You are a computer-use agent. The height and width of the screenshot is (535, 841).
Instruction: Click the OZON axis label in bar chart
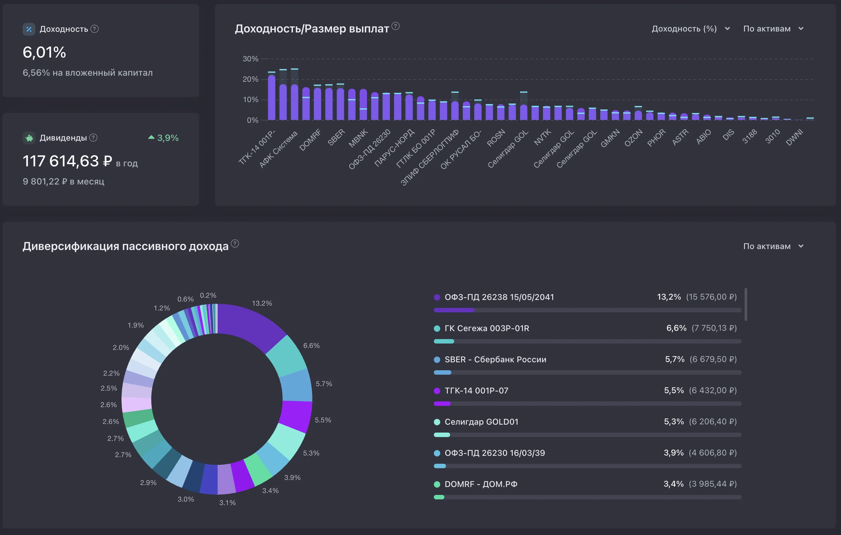tap(633, 138)
